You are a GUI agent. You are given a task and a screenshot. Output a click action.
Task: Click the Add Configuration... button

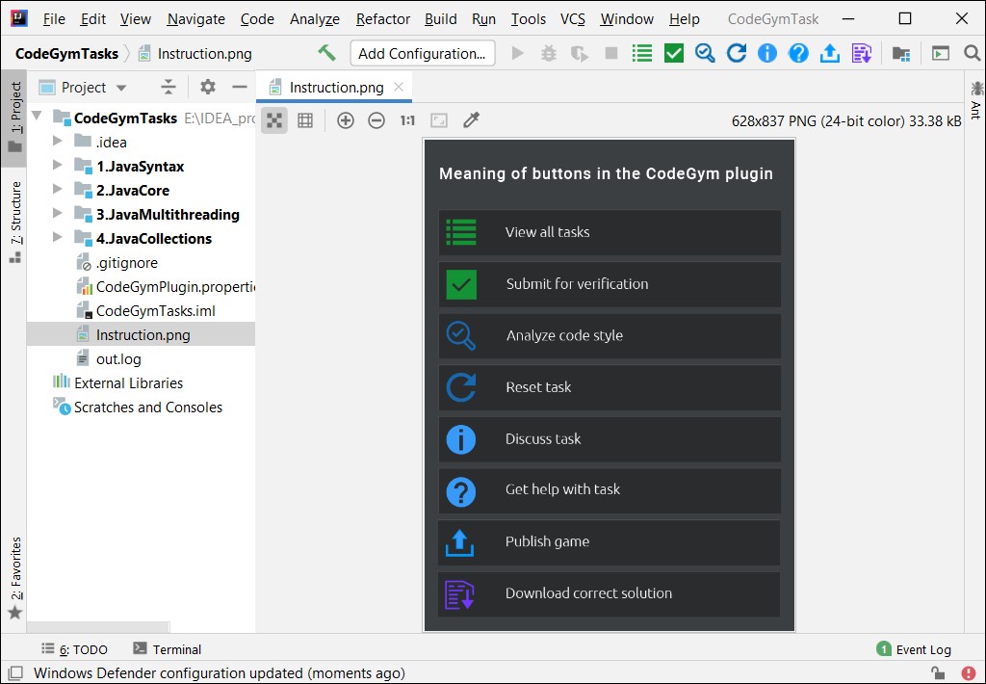422,54
